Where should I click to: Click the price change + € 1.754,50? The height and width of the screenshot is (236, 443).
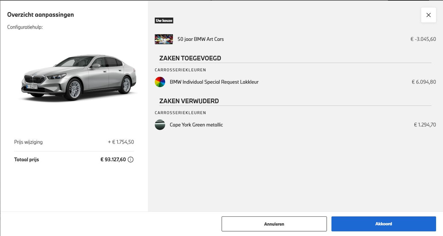121,142
